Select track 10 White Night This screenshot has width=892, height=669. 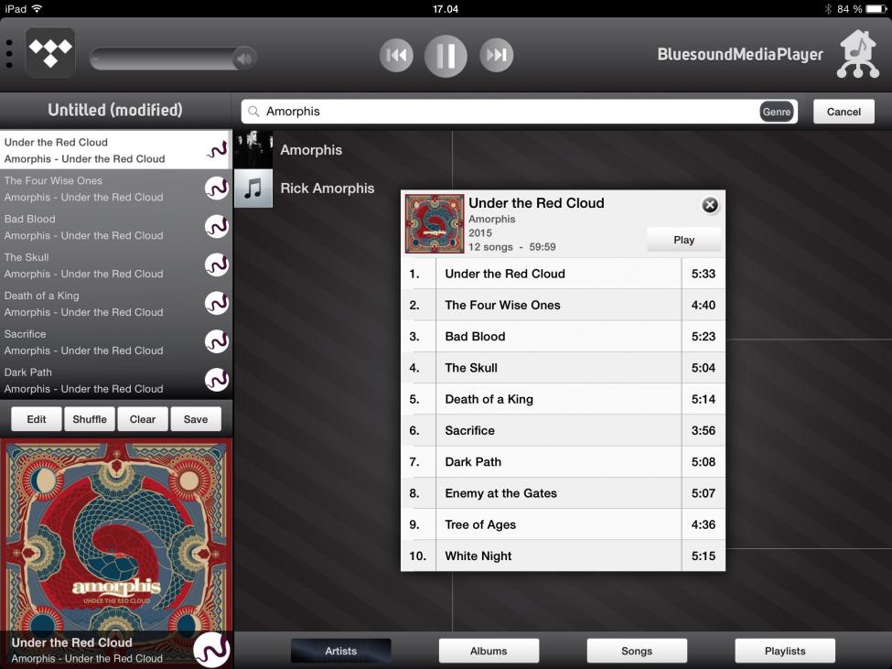point(563,556)
